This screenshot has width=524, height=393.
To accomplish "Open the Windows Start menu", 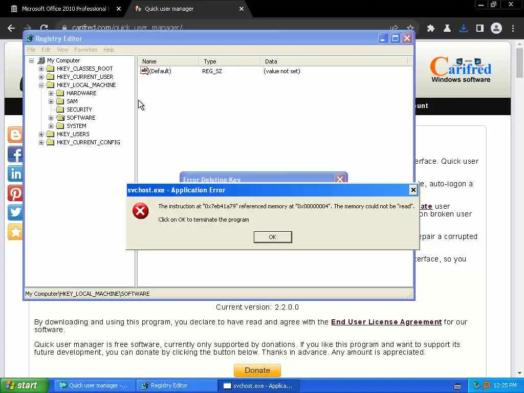I will tap(24, 386).
